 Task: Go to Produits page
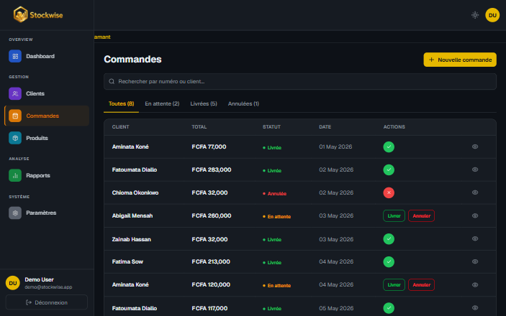click(47, 138)
